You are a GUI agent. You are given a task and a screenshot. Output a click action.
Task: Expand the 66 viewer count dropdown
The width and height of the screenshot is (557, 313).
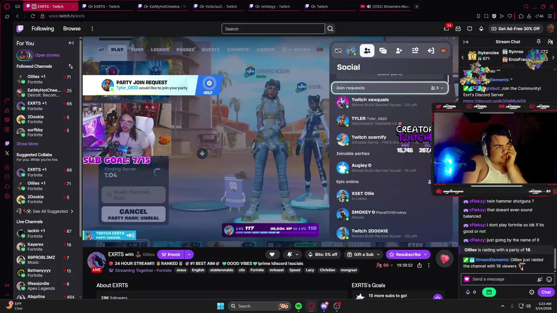click(x=385, y=265)
